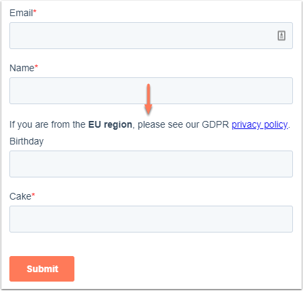Click the "If you are from the" text
The height and width of the screenshot is (291, 303).
click(x=48, y=124)
